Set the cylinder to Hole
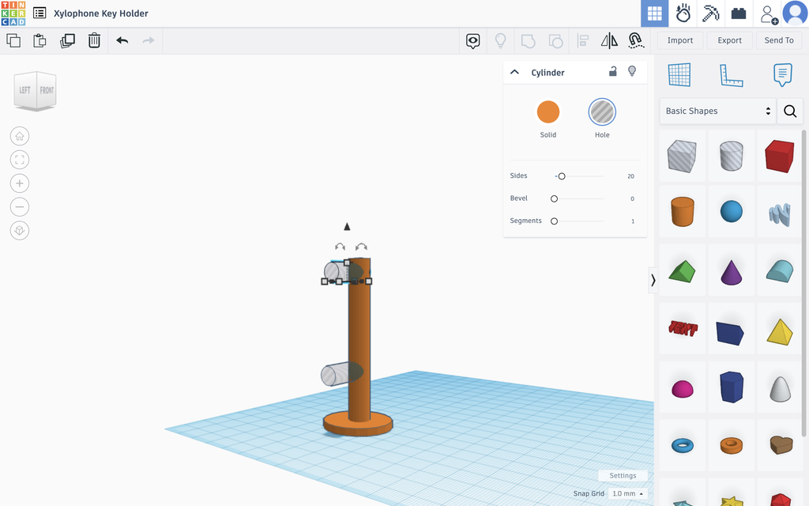The width and height of the screenshot is (809, 506). coord(602,112)
